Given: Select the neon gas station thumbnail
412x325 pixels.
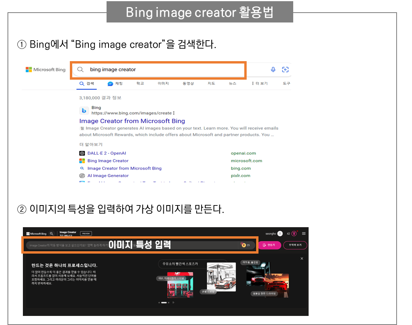Looking at the screenshot, I should [180, 284].
